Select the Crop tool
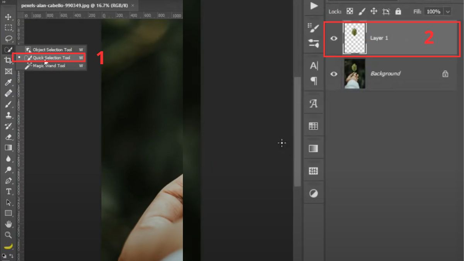 tap(8, 60)
